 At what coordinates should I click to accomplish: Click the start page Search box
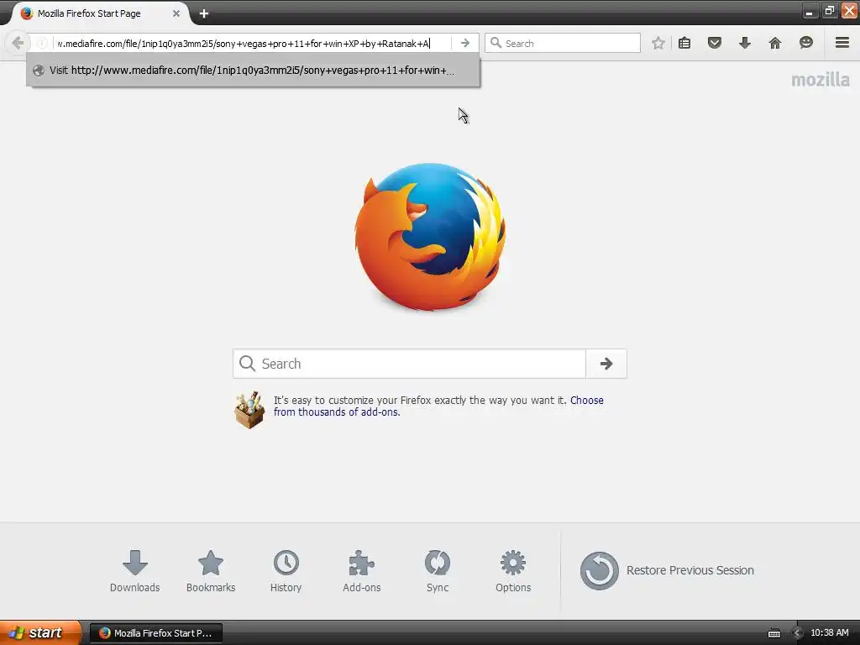click(409, 364)
